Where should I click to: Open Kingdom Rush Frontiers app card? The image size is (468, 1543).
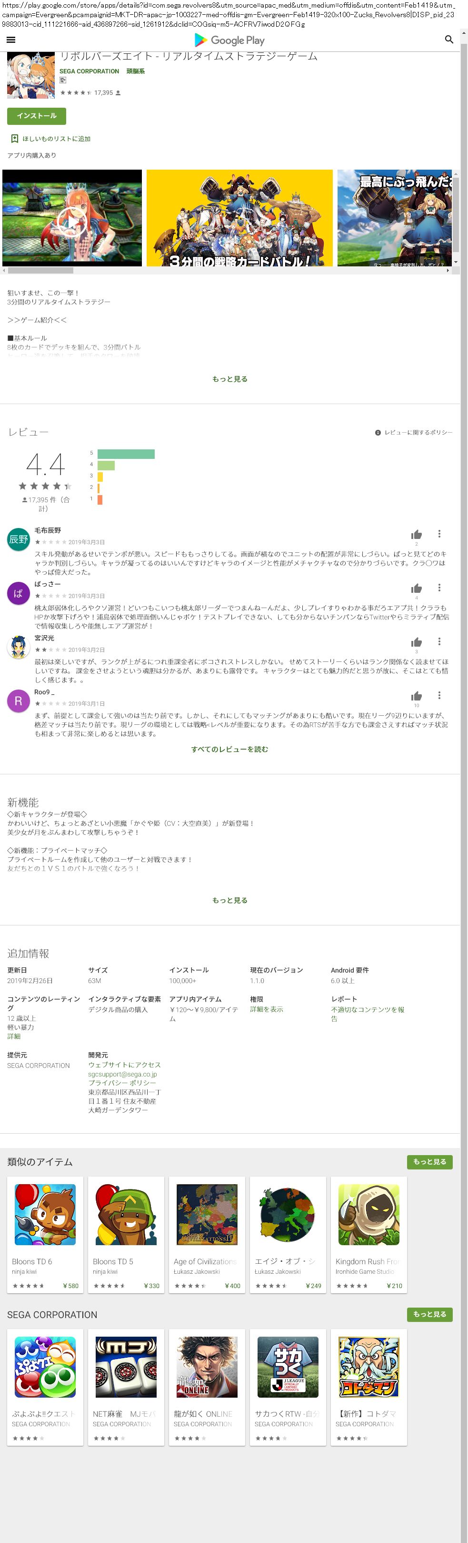pyautogui.click(x=368, y=1235)
